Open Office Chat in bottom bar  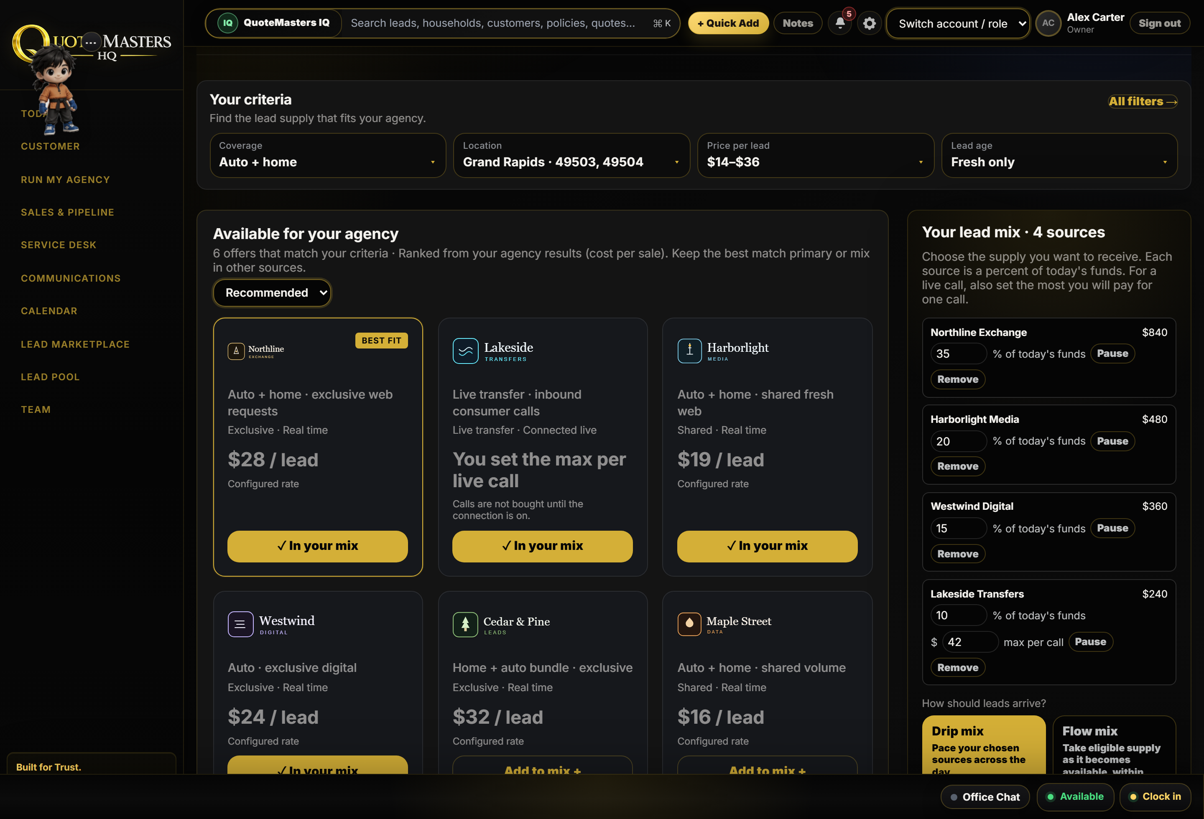pos(985,797)
